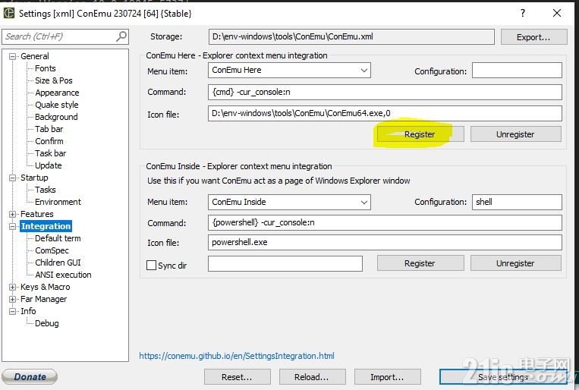The height and width of the screenshot is (390, 579).
Task: Click the Reload... button
Action: coord(312,376)
